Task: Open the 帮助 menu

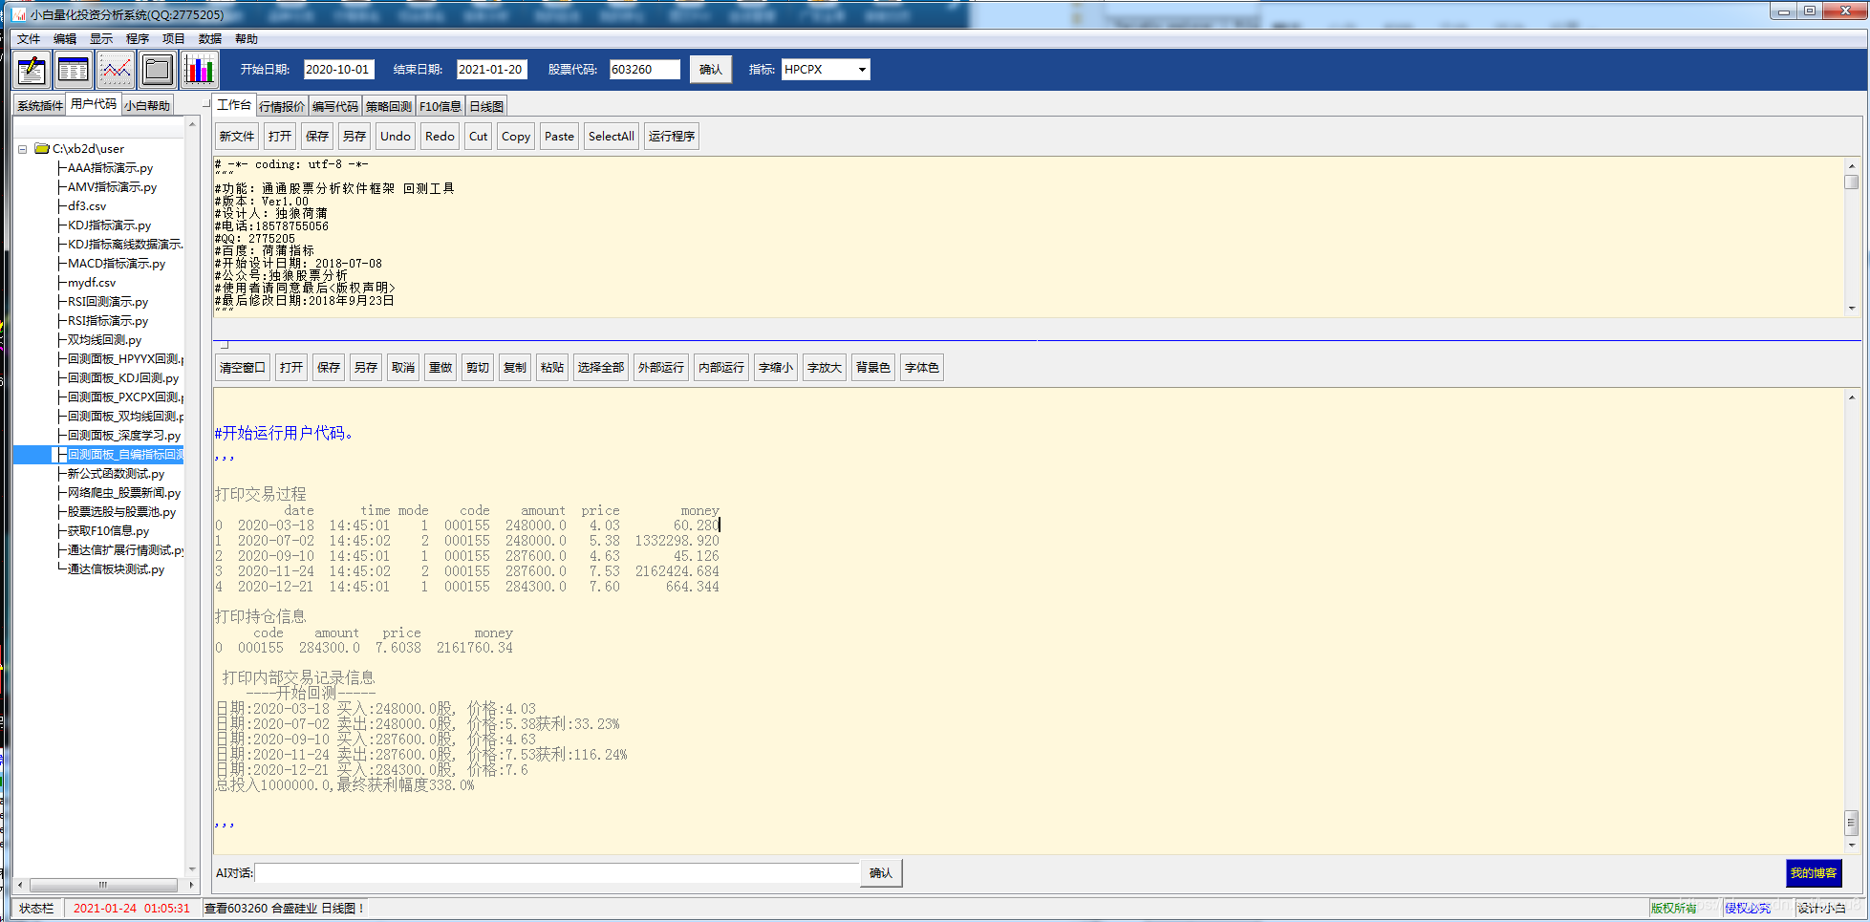Action: [247, 39]
